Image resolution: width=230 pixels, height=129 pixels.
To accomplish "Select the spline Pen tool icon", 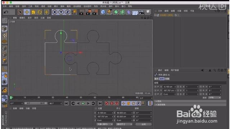I will tap(110, 12).
